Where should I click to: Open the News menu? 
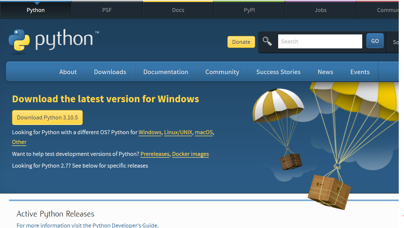(325, 72)
